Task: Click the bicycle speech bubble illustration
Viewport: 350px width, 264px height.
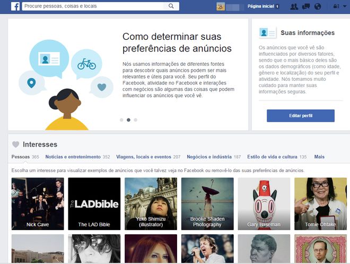Action: point(86,64)
